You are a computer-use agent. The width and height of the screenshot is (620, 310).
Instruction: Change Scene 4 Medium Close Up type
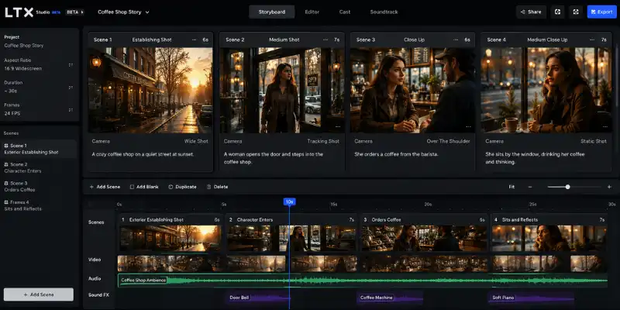(547, 40)
